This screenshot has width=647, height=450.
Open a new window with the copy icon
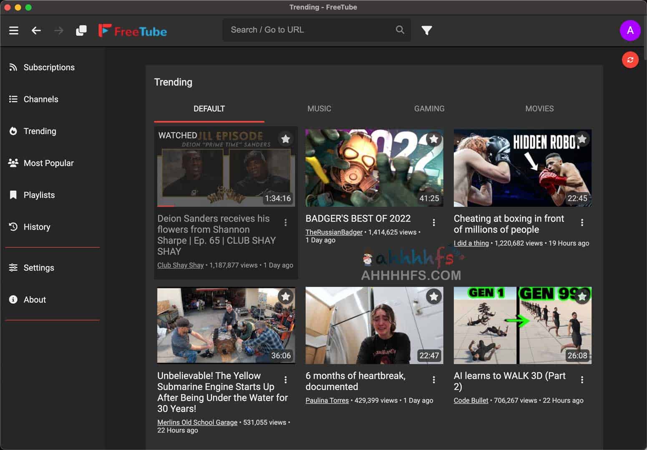(x=81, y=30)
